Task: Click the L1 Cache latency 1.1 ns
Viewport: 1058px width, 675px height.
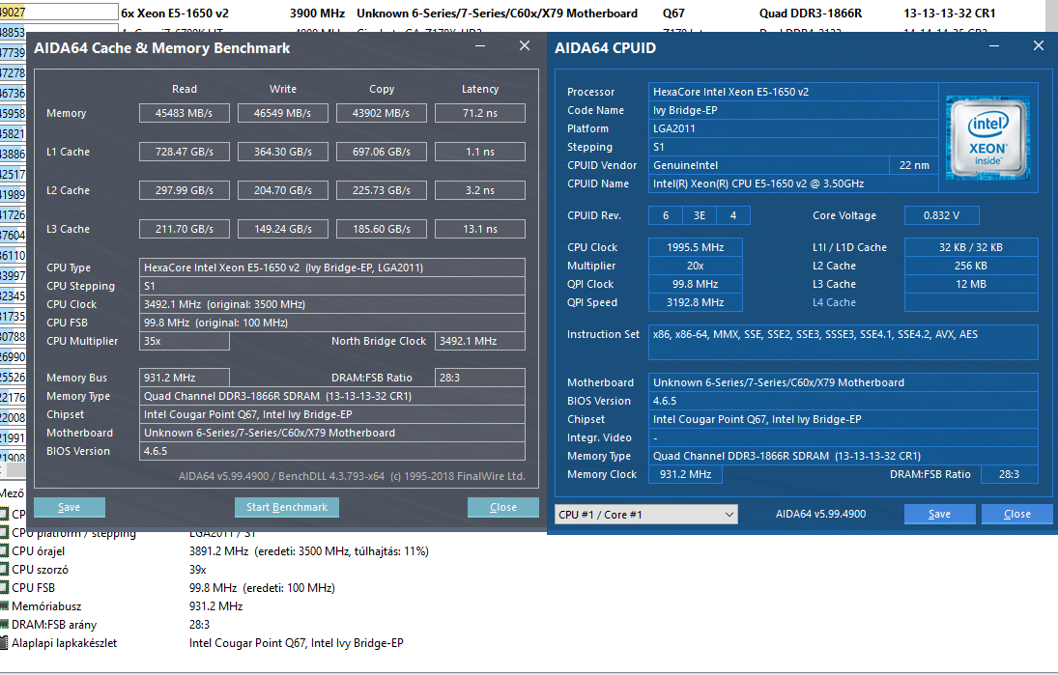Action: tap(480, 152)
